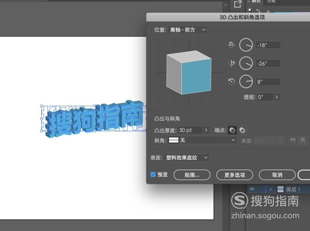The width and height of the screenshot is (310, 231).
Task: Click the Y rotation field showing -26°
Action: point(268,63)
